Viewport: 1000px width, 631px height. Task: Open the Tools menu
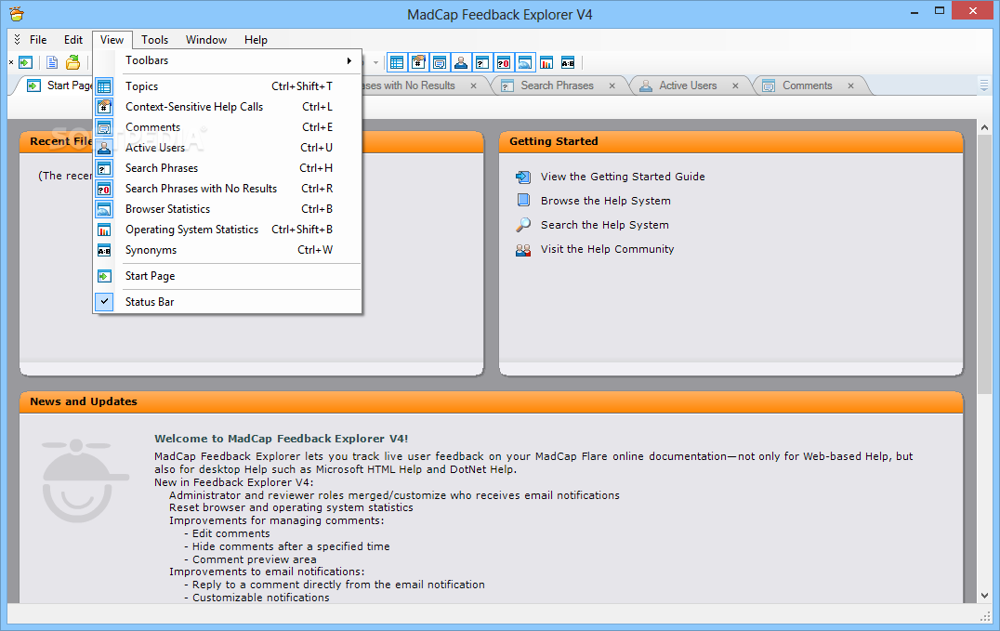tap(155, 40)
